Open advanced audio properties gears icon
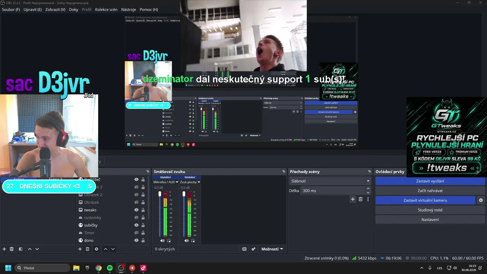This screenshot has width=487, height=274. (253, 249)
